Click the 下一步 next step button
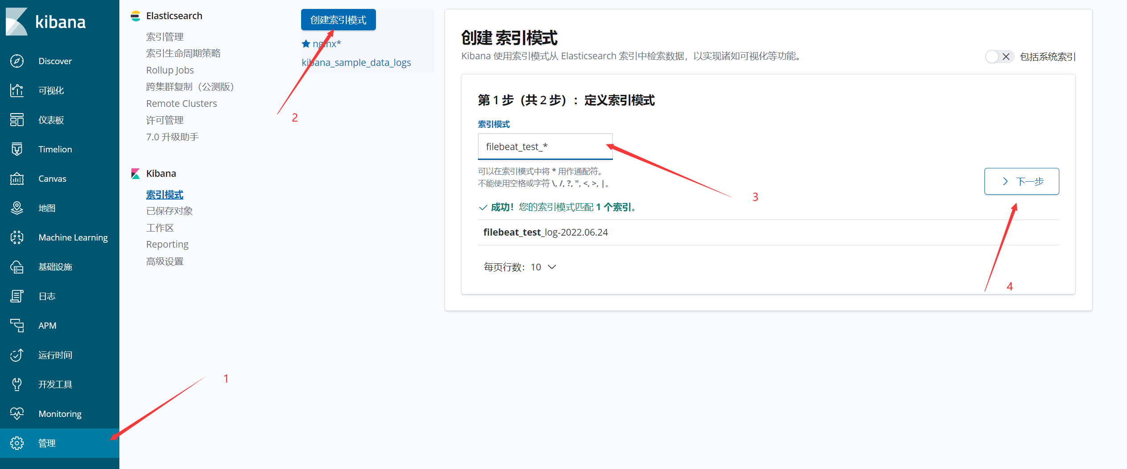Image resolution: width=1127 pixels, height=469 pixels. tap(1021, 181)
